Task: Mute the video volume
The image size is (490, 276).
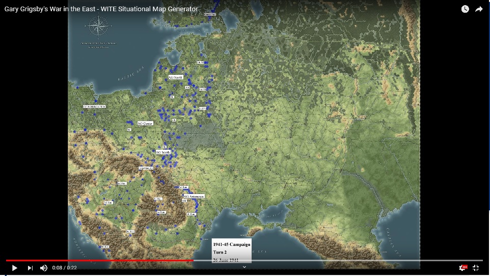Action: (44, 268)
